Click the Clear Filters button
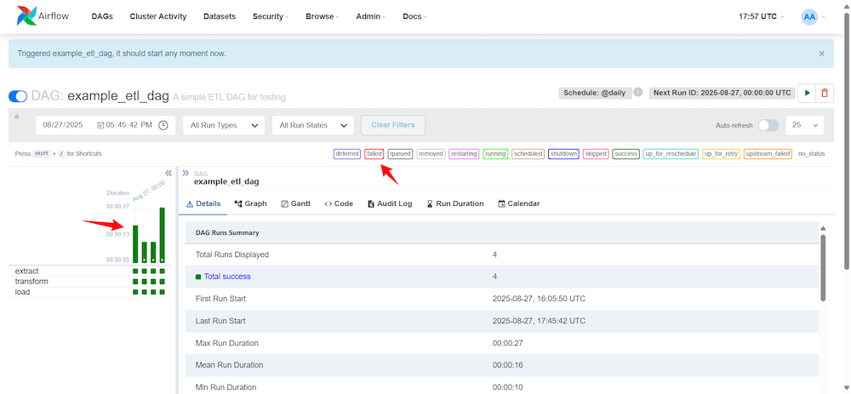 click(393, 125)
